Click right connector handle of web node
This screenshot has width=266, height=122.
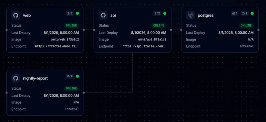coord(84,30)
